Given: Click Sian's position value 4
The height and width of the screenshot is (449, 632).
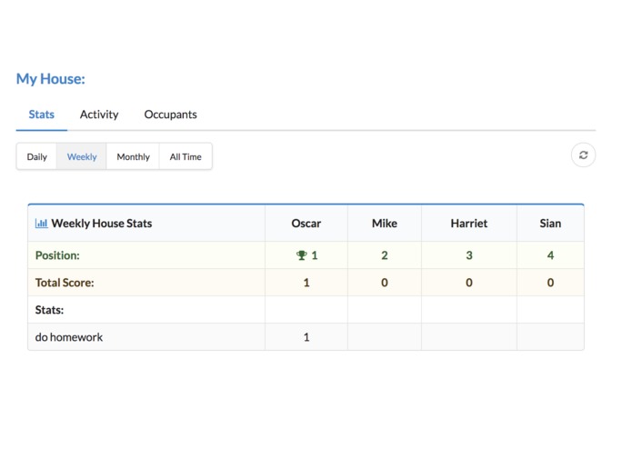Looking at the screenshot, I should coord(550,255).
